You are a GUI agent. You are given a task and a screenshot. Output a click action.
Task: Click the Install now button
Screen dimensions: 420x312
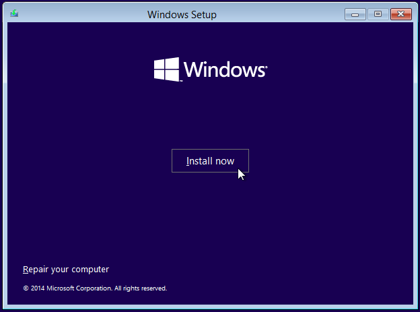click(x=210, y=161)
